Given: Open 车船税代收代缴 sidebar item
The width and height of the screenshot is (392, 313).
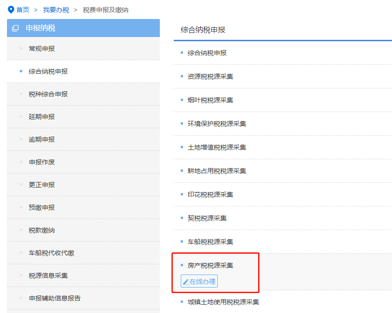Looking at the screenshot, I should click(51, 253).
